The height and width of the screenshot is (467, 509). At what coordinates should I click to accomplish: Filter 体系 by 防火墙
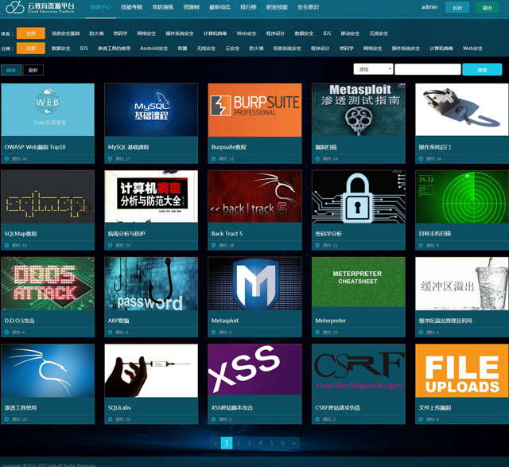[x=96, y=33]
